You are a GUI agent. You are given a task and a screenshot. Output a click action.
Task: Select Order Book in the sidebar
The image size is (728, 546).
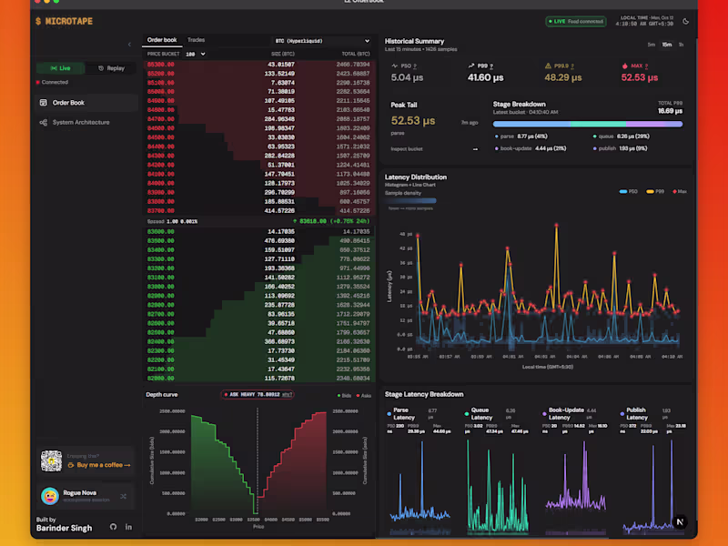(86, 103)
